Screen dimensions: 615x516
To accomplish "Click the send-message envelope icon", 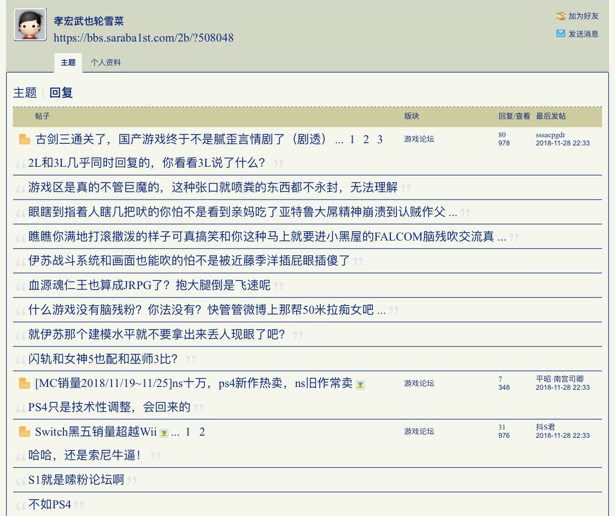I will click(561, 34).
